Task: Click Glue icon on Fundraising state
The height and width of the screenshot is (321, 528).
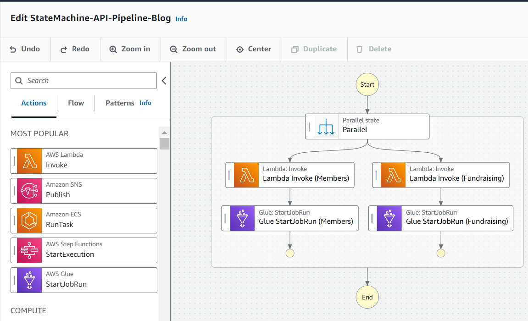Action: pyautogui.click(x=389, y=218)
